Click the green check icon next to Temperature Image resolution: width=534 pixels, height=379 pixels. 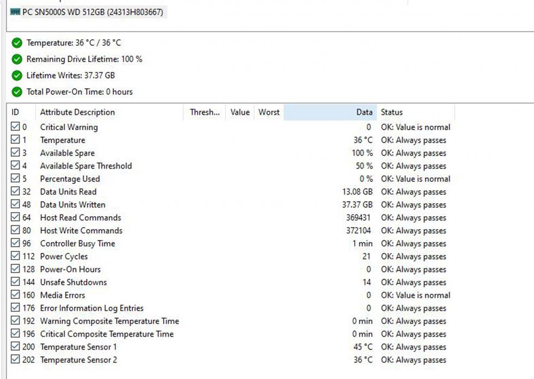pyautogui.click(x=17, y=43)
